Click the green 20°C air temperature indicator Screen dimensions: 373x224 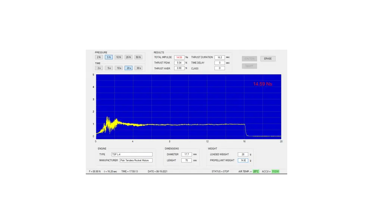pos(256,171)
